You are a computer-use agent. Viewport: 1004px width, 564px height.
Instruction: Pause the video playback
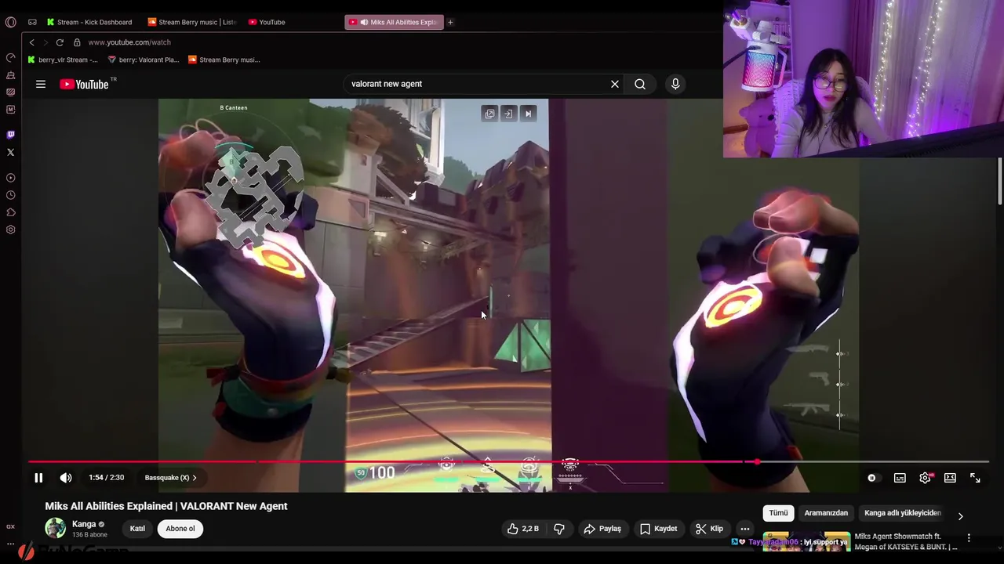[38, 478]
